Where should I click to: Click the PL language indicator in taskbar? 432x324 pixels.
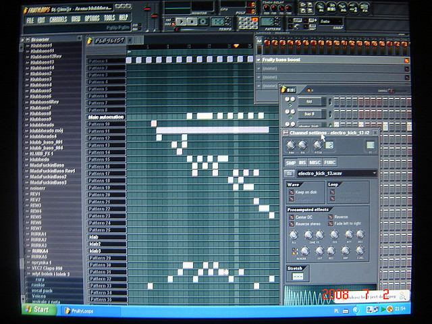pos(336,310)
